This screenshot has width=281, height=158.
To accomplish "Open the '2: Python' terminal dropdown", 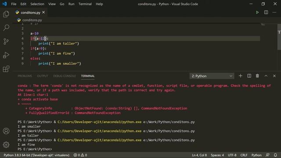I will tap(212, 76).
